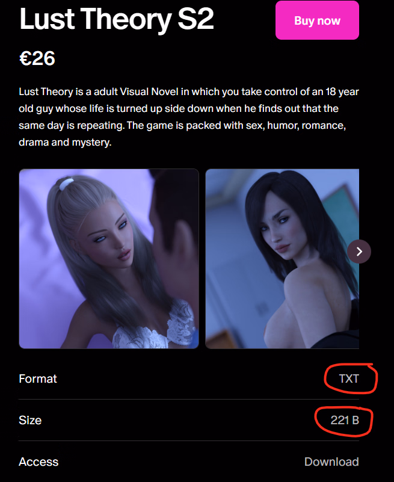This screenshot has width=394, height=482.
Task: Select the Format row label
Action: (x=38, y=378)
